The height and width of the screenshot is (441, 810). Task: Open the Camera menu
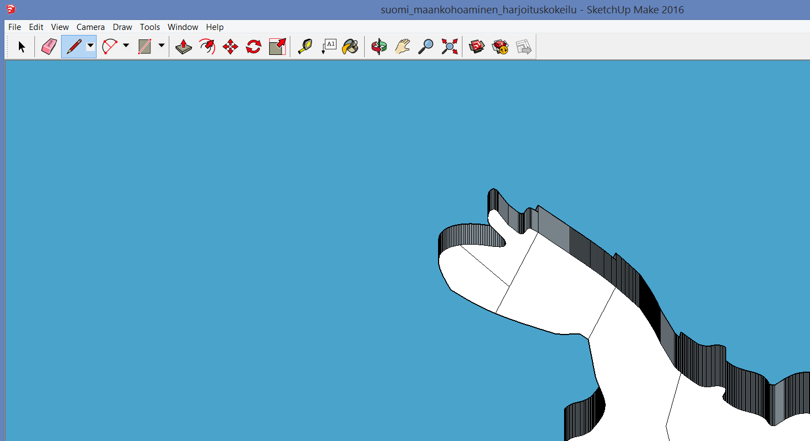click(x=90, y=27)
